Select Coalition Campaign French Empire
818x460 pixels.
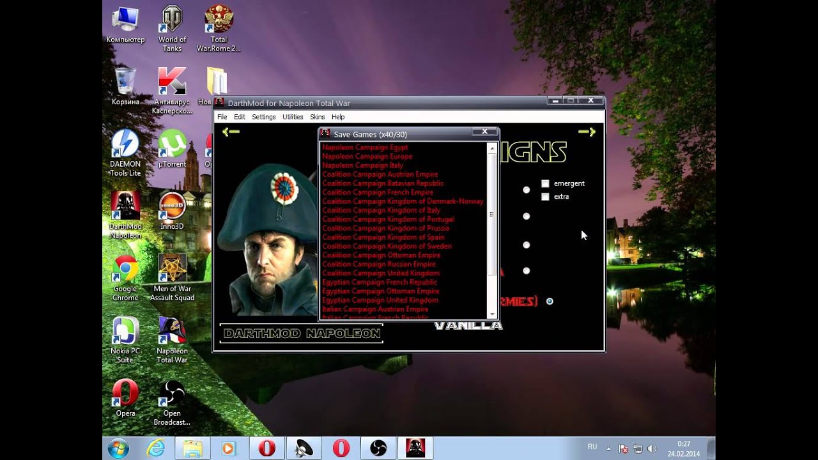[x=377, y=192]
